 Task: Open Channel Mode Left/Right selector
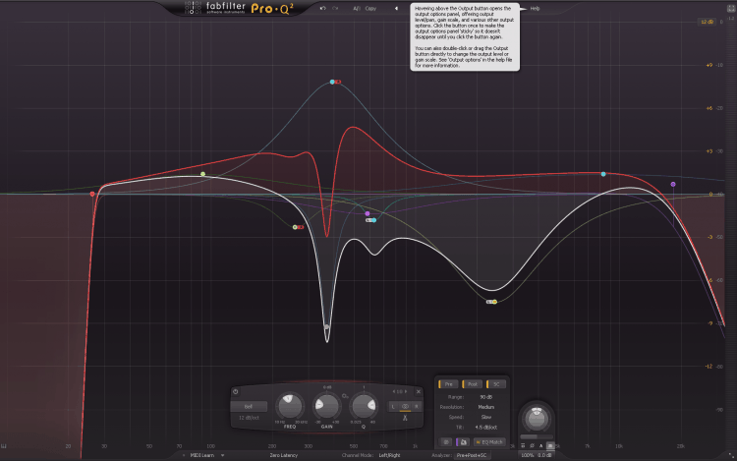click(x=390, y=455)
